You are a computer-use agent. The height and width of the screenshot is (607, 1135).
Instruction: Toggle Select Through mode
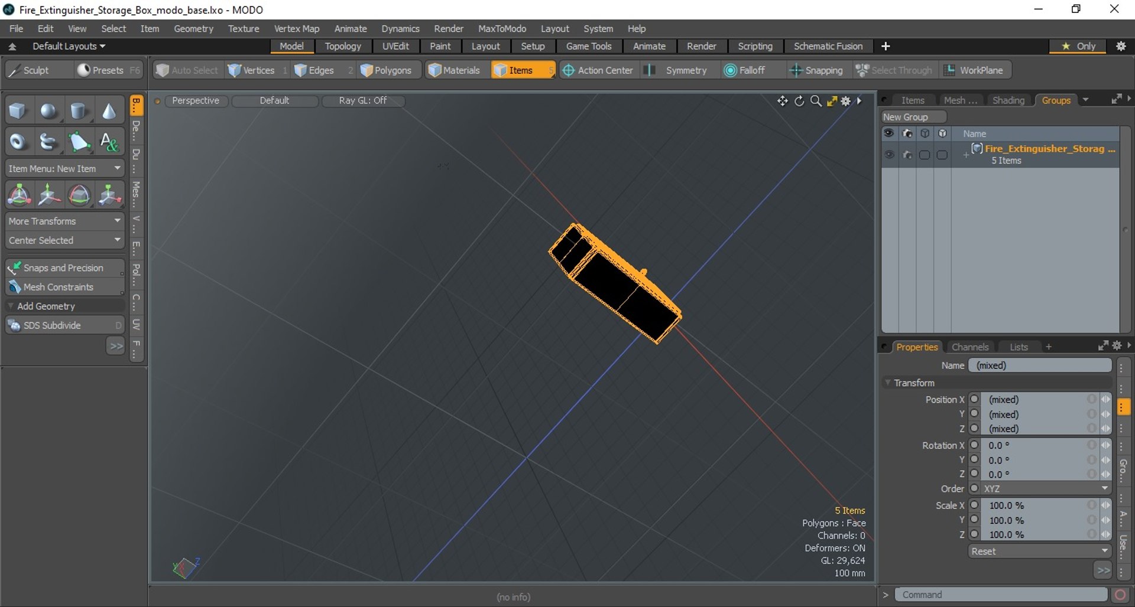(x=894, y=70)
